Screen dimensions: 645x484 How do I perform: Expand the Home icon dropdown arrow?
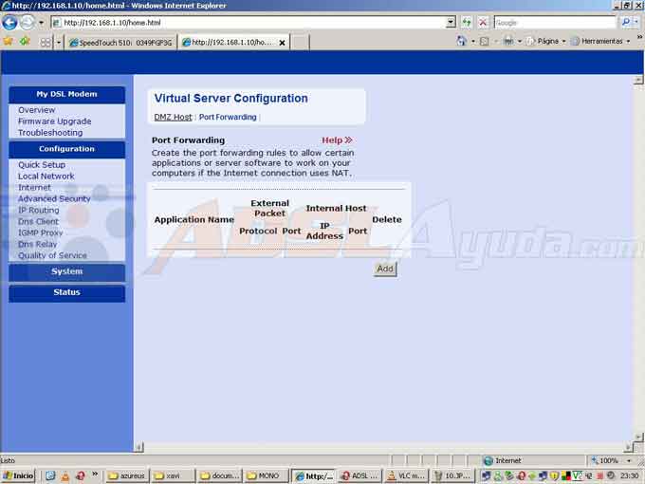[x=473, y=41]
